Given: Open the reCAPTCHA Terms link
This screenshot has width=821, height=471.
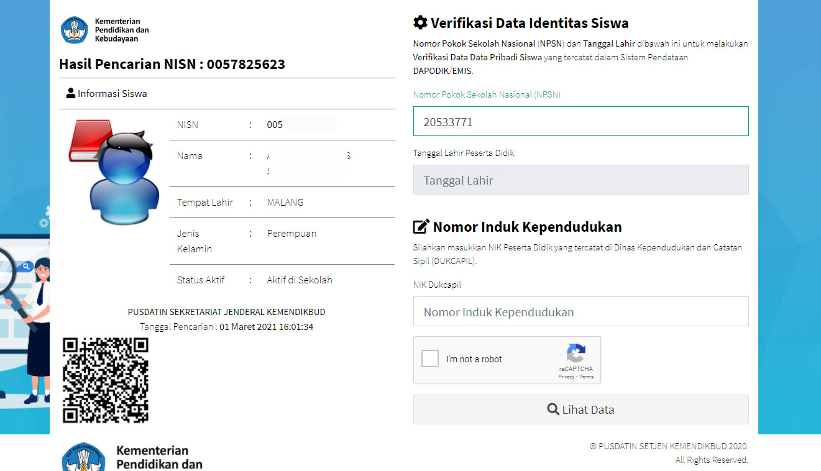Looking at the screenshot, I should click(587, 377).
